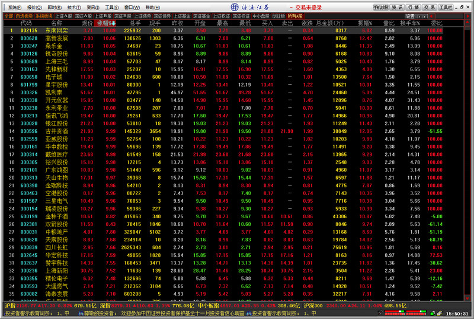The width and height of the screenshot is (474, 319).
Task: Sort by the 换手率% column header
Action: pyautogui.click(x=410, y=23)
